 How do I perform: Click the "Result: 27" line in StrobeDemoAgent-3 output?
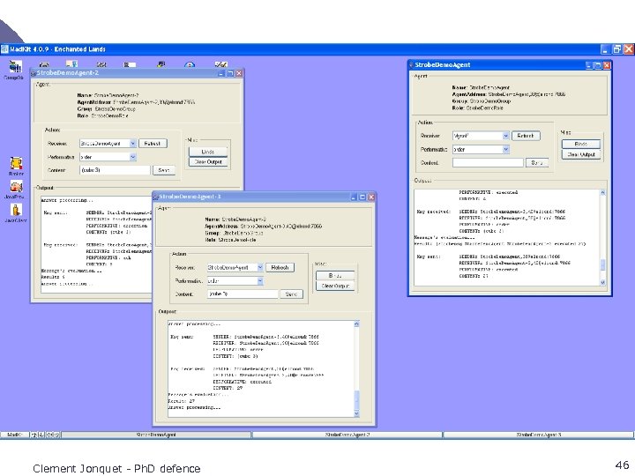pos(182,401)
